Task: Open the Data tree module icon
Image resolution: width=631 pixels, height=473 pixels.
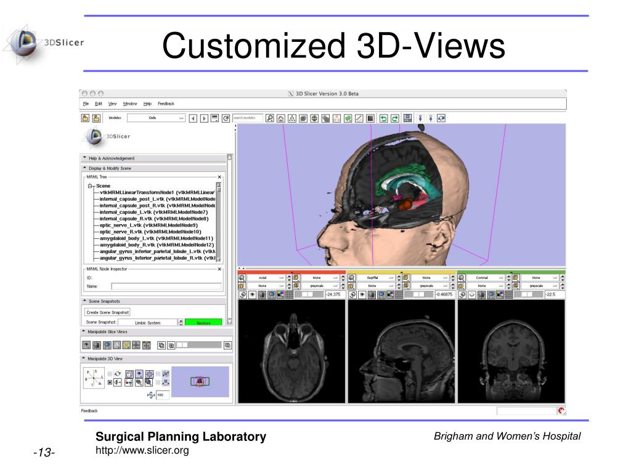Action: click(x=292, y=118)
